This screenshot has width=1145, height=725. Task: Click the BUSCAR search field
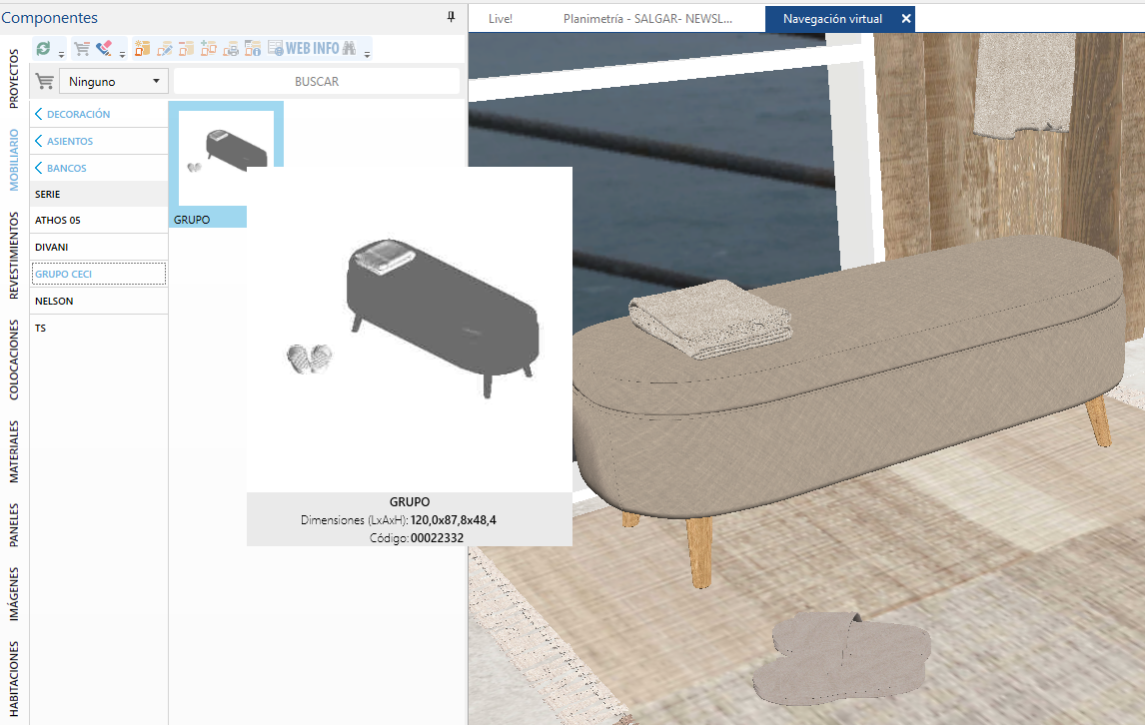pyautogui.click(x=316, y=81)
